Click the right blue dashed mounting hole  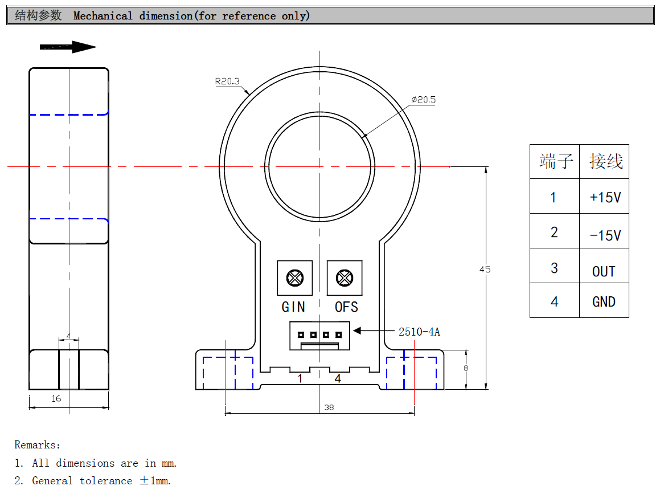(412, 373)
